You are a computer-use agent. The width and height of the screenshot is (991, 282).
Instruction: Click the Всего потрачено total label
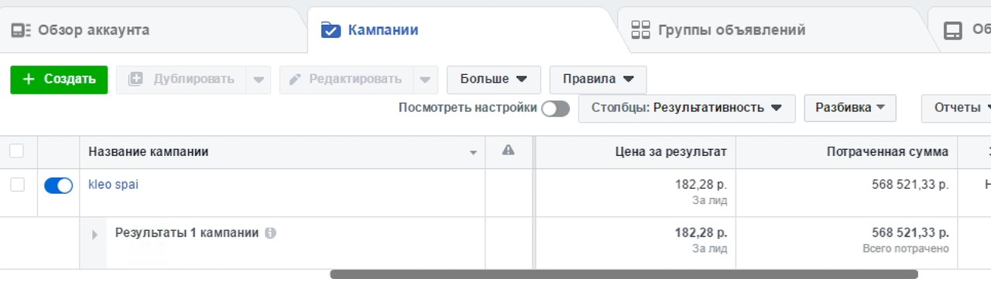[906, 249]
